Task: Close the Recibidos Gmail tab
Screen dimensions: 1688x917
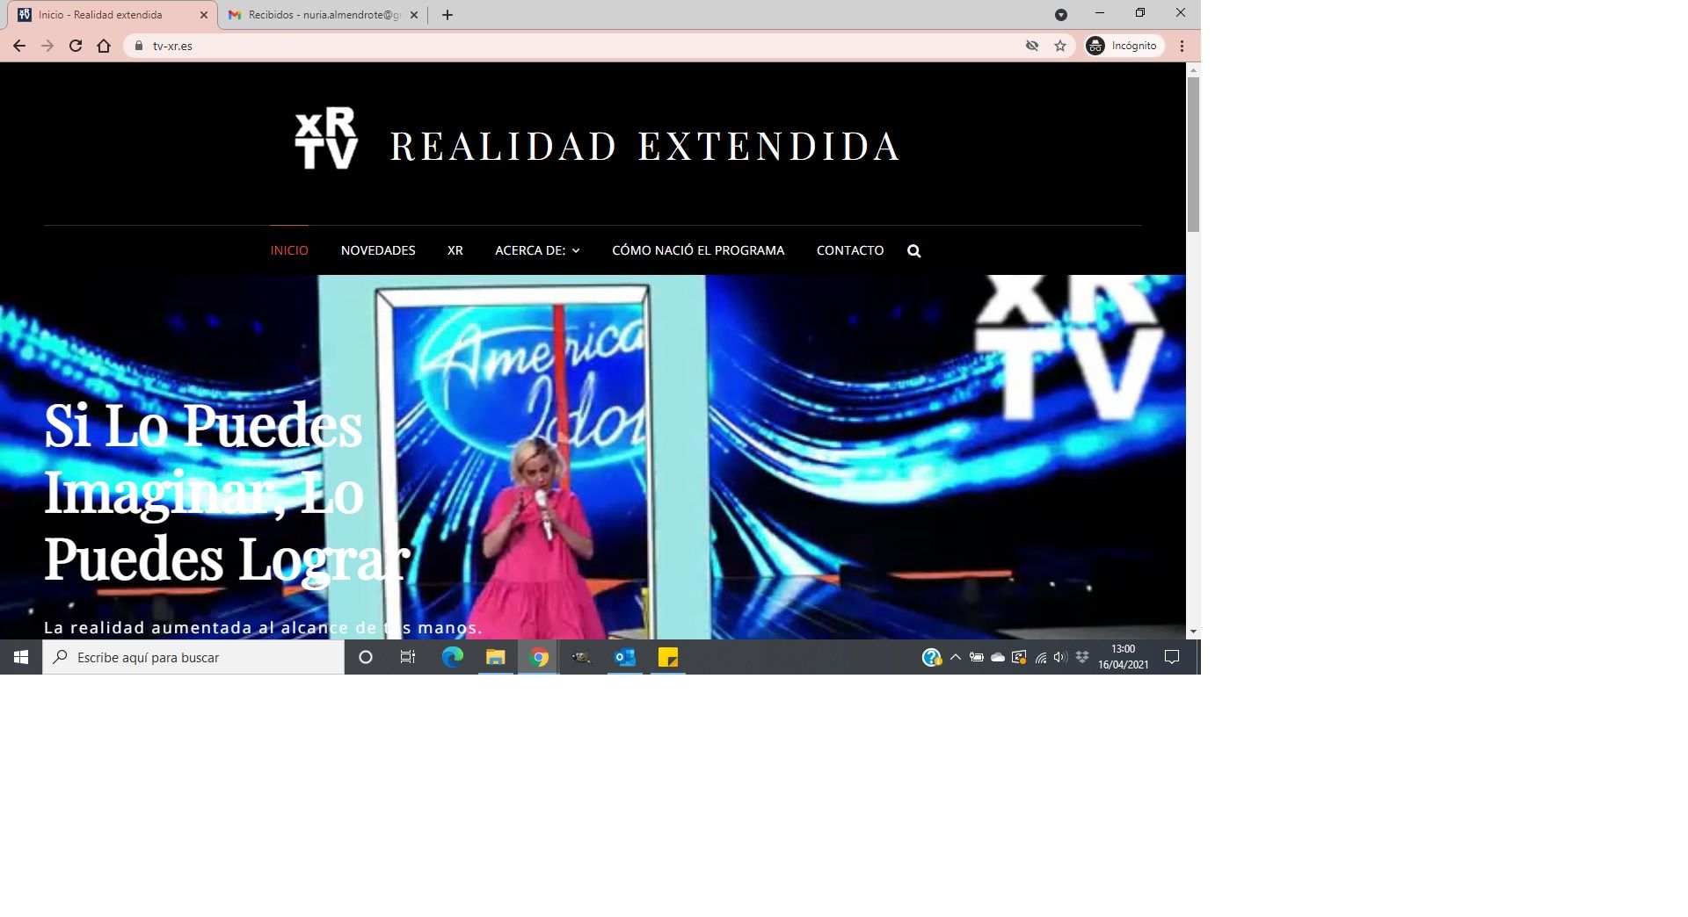Action: pyautogui.click(x=414, y=15)
